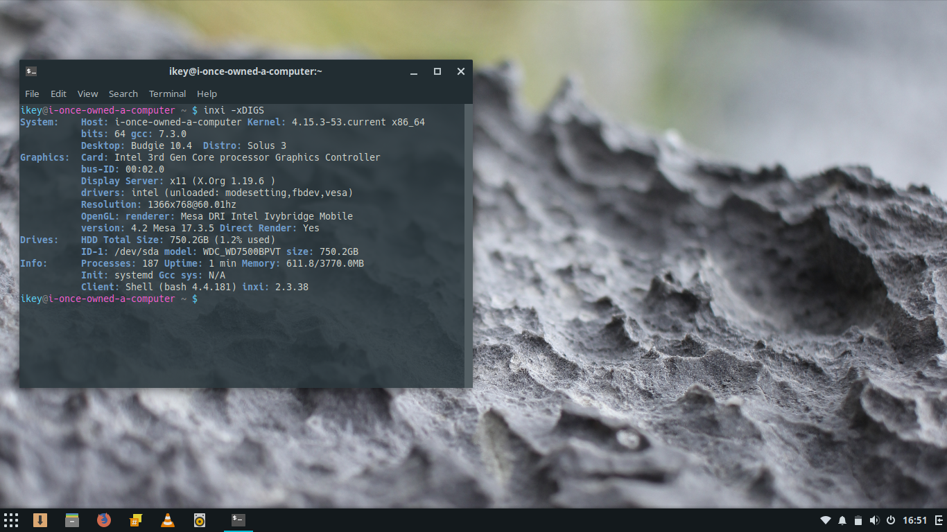The height and width of the screenshot is (532, 947).
Task: Click 'Shell (bash 4.4.181)' text
Action: click(x=181, y=287)
